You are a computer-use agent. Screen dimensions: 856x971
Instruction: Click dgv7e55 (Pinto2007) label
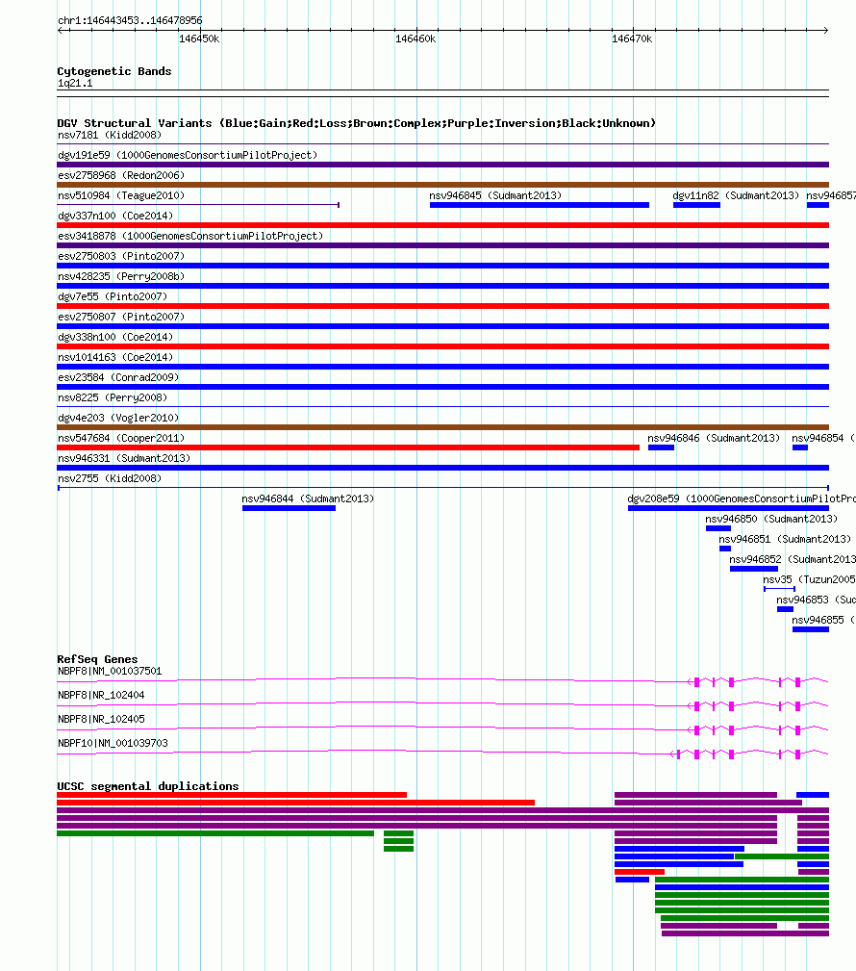point(113,296)
